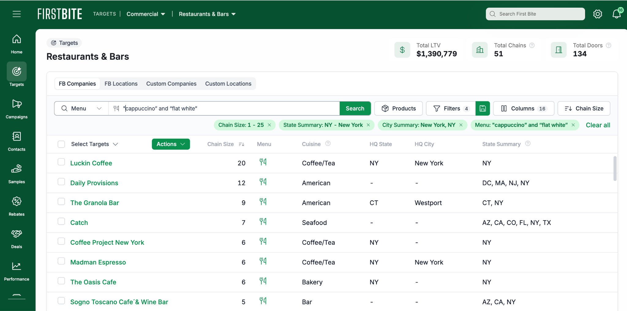Click the table's vertical scrollbar
The image size is (627, 311).
pos(615,168)
